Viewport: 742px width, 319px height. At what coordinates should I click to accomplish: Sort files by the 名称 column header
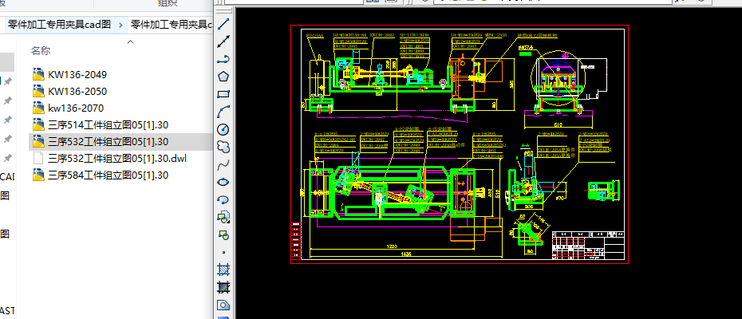point(41,51)
